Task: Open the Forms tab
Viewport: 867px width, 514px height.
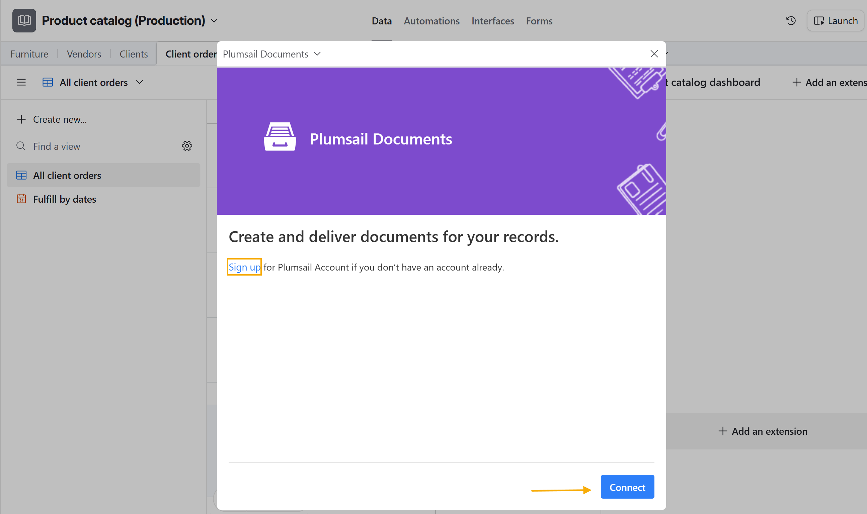Action: point(539,21)
